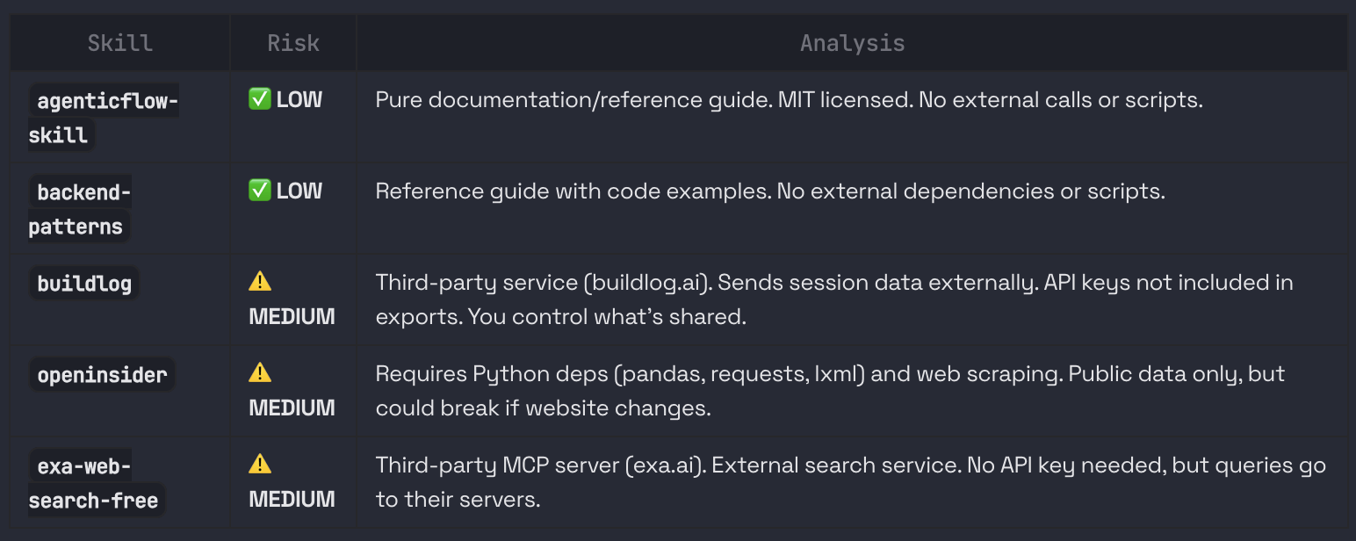This screenshot has height=541, width=1356.
Task: Click the Skill column header
Action: click(x=119, y=43)
